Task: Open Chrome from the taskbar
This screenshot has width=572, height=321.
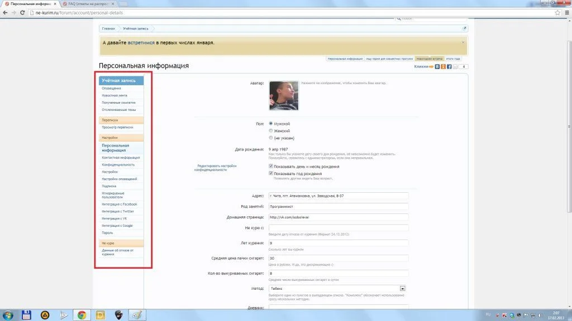Action: [x=82, y=315]
